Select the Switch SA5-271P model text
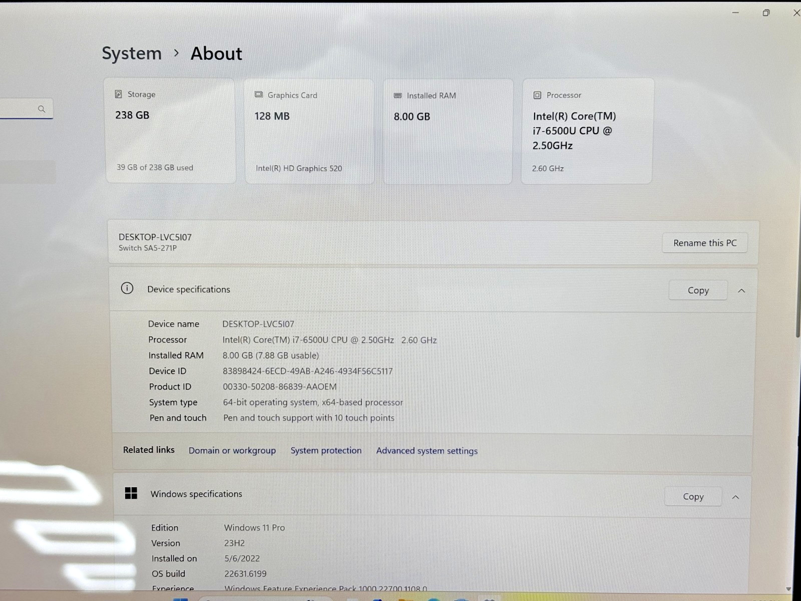 pyautogui.click(x=148, y=248)
